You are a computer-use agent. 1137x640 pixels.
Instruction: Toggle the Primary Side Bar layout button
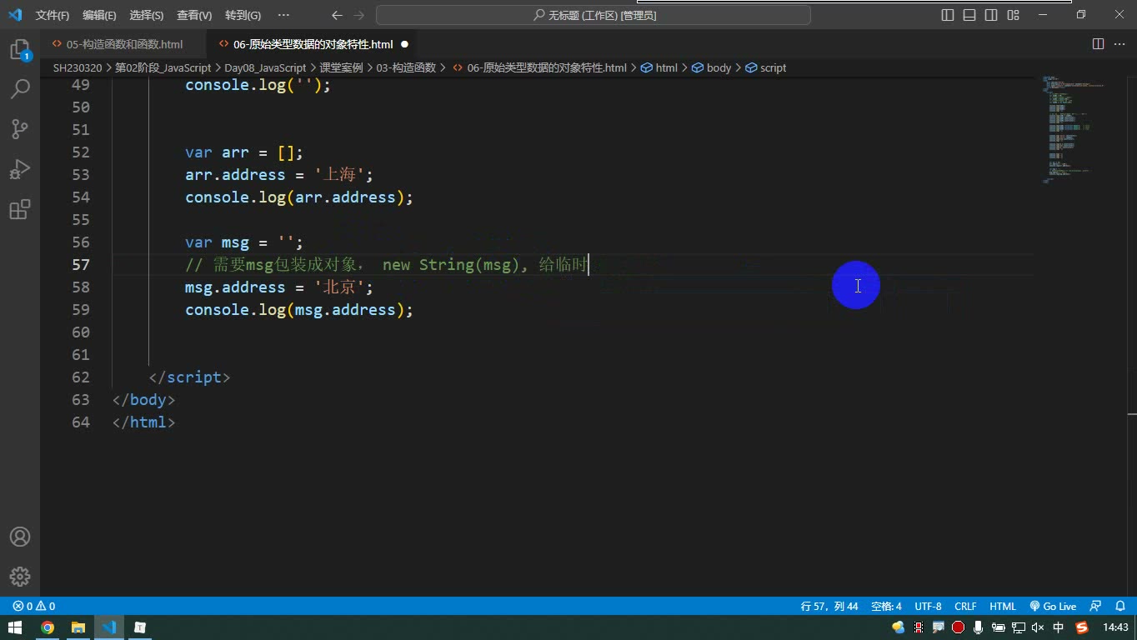pos(948,15)
